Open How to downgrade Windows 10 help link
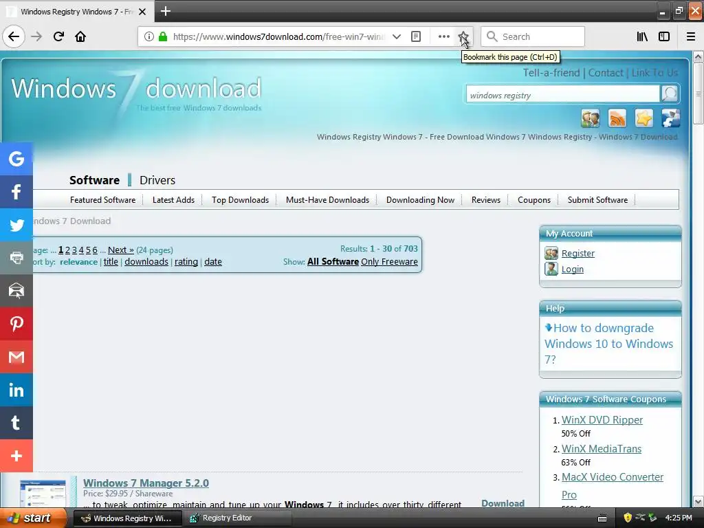Image resolution: width=704 pixels, height=528 pixels. coord(608,344)
